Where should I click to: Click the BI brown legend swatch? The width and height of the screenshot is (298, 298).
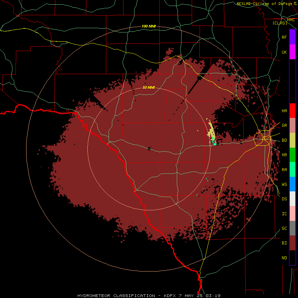292,243
